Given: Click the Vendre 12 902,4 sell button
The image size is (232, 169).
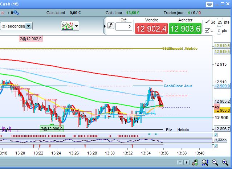Looking at the screenshot, I should point(151,28).
